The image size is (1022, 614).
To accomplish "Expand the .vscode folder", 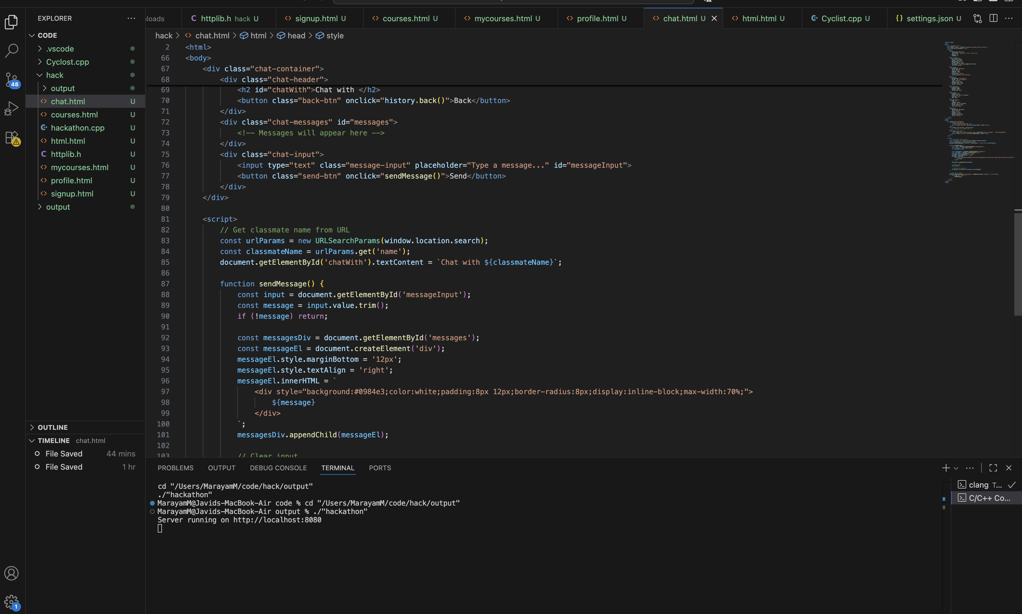I will 60,49.
